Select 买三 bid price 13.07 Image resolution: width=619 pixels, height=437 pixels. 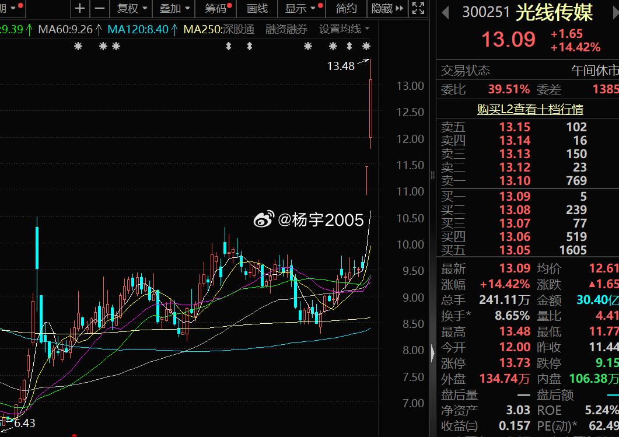point(515,223)
